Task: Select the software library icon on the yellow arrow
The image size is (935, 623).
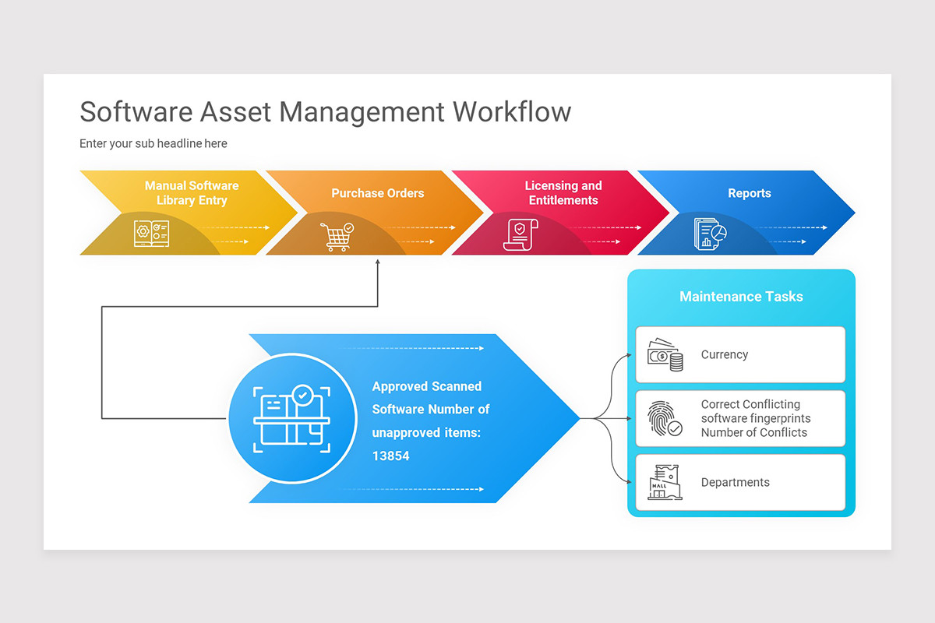Action: (153, 234)
